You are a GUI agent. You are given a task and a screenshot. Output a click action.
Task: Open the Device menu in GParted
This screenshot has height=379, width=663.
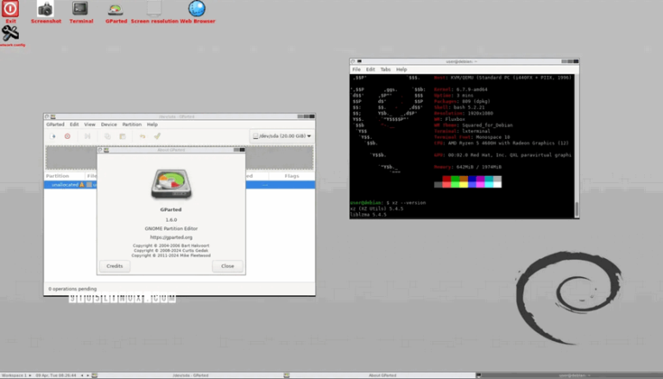[109, 124]
